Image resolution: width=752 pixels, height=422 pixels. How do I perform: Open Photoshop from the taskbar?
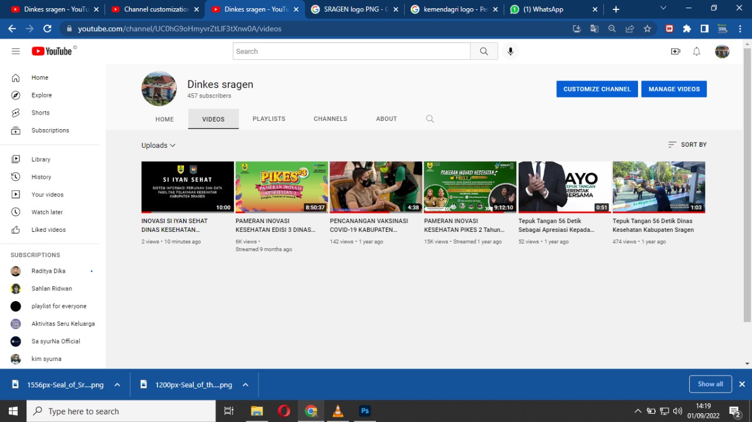pos(365,411)
